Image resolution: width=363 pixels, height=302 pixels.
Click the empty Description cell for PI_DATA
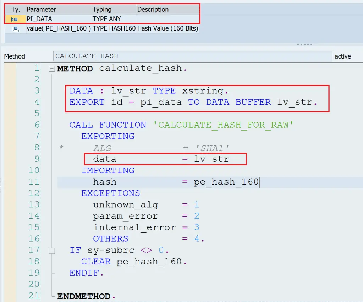(167, 19)
